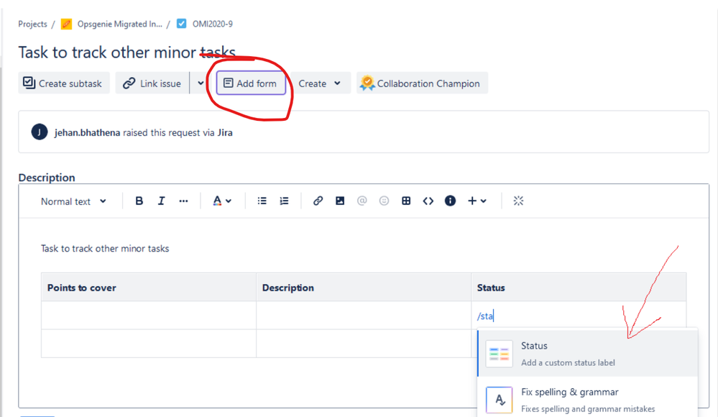This screenshot has width=718, height=417.
Task: Insert a numbered list
Action: click(x=285, y=201)
